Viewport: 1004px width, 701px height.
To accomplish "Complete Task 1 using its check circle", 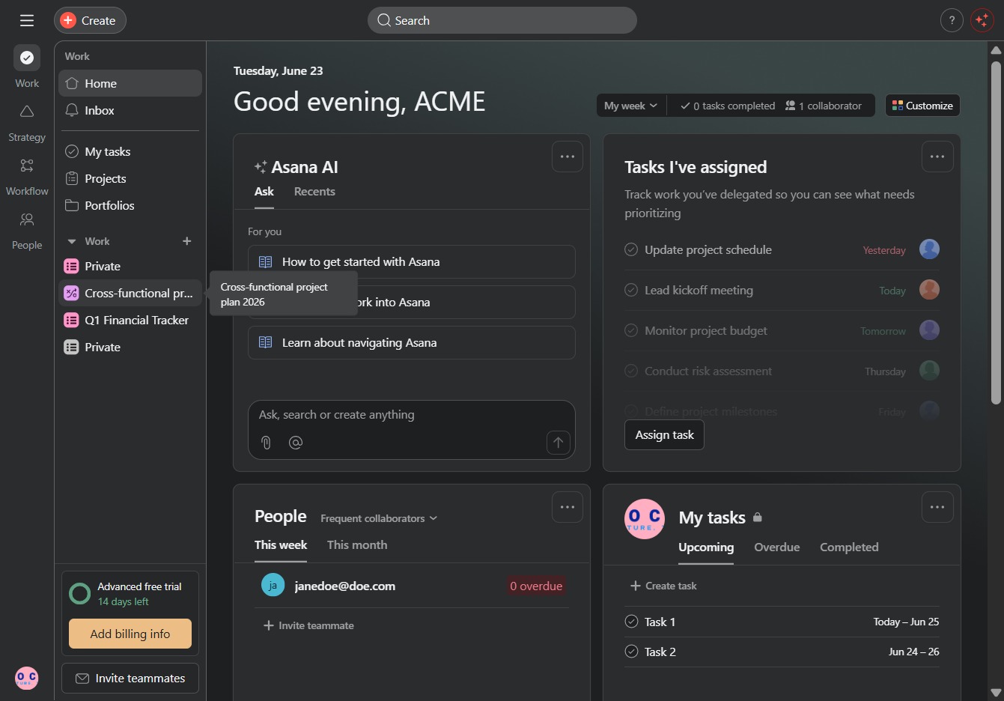I will tap(631, 622).
